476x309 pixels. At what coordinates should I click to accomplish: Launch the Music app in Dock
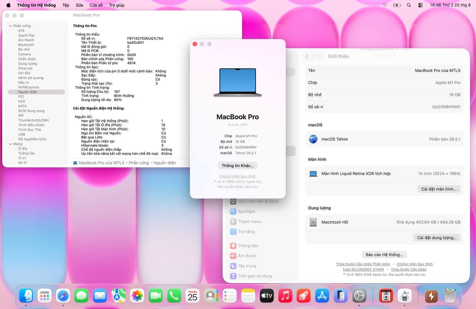[285, 296]
